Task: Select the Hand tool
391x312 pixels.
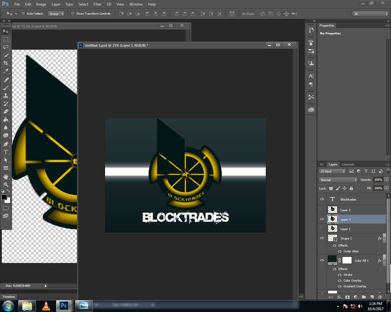Action: coord(6,177)
